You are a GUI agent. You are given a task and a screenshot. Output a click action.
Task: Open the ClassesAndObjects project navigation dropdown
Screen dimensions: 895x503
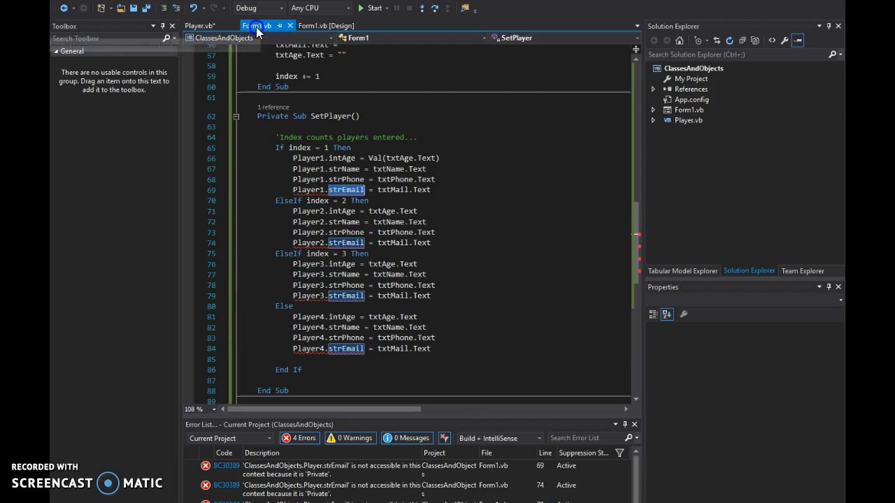tap(259, 38)
